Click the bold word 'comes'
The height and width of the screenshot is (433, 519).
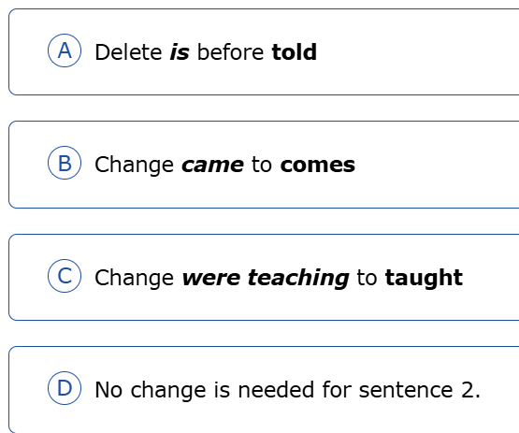click(x=317, y=165)
